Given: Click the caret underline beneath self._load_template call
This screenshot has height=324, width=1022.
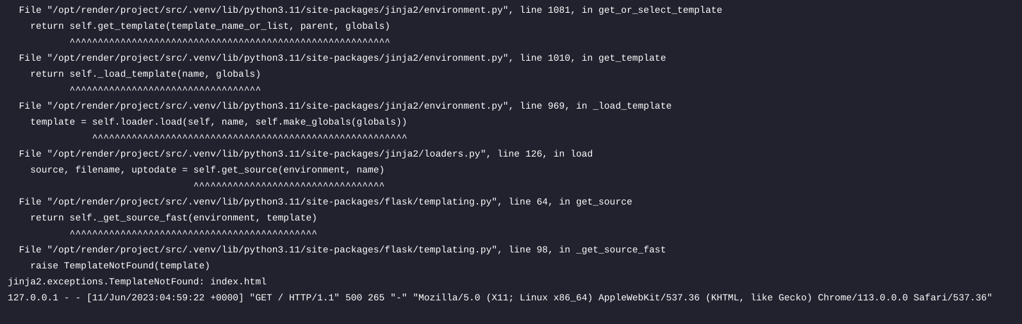Looking at the screenshot, I should pos(165,90).
